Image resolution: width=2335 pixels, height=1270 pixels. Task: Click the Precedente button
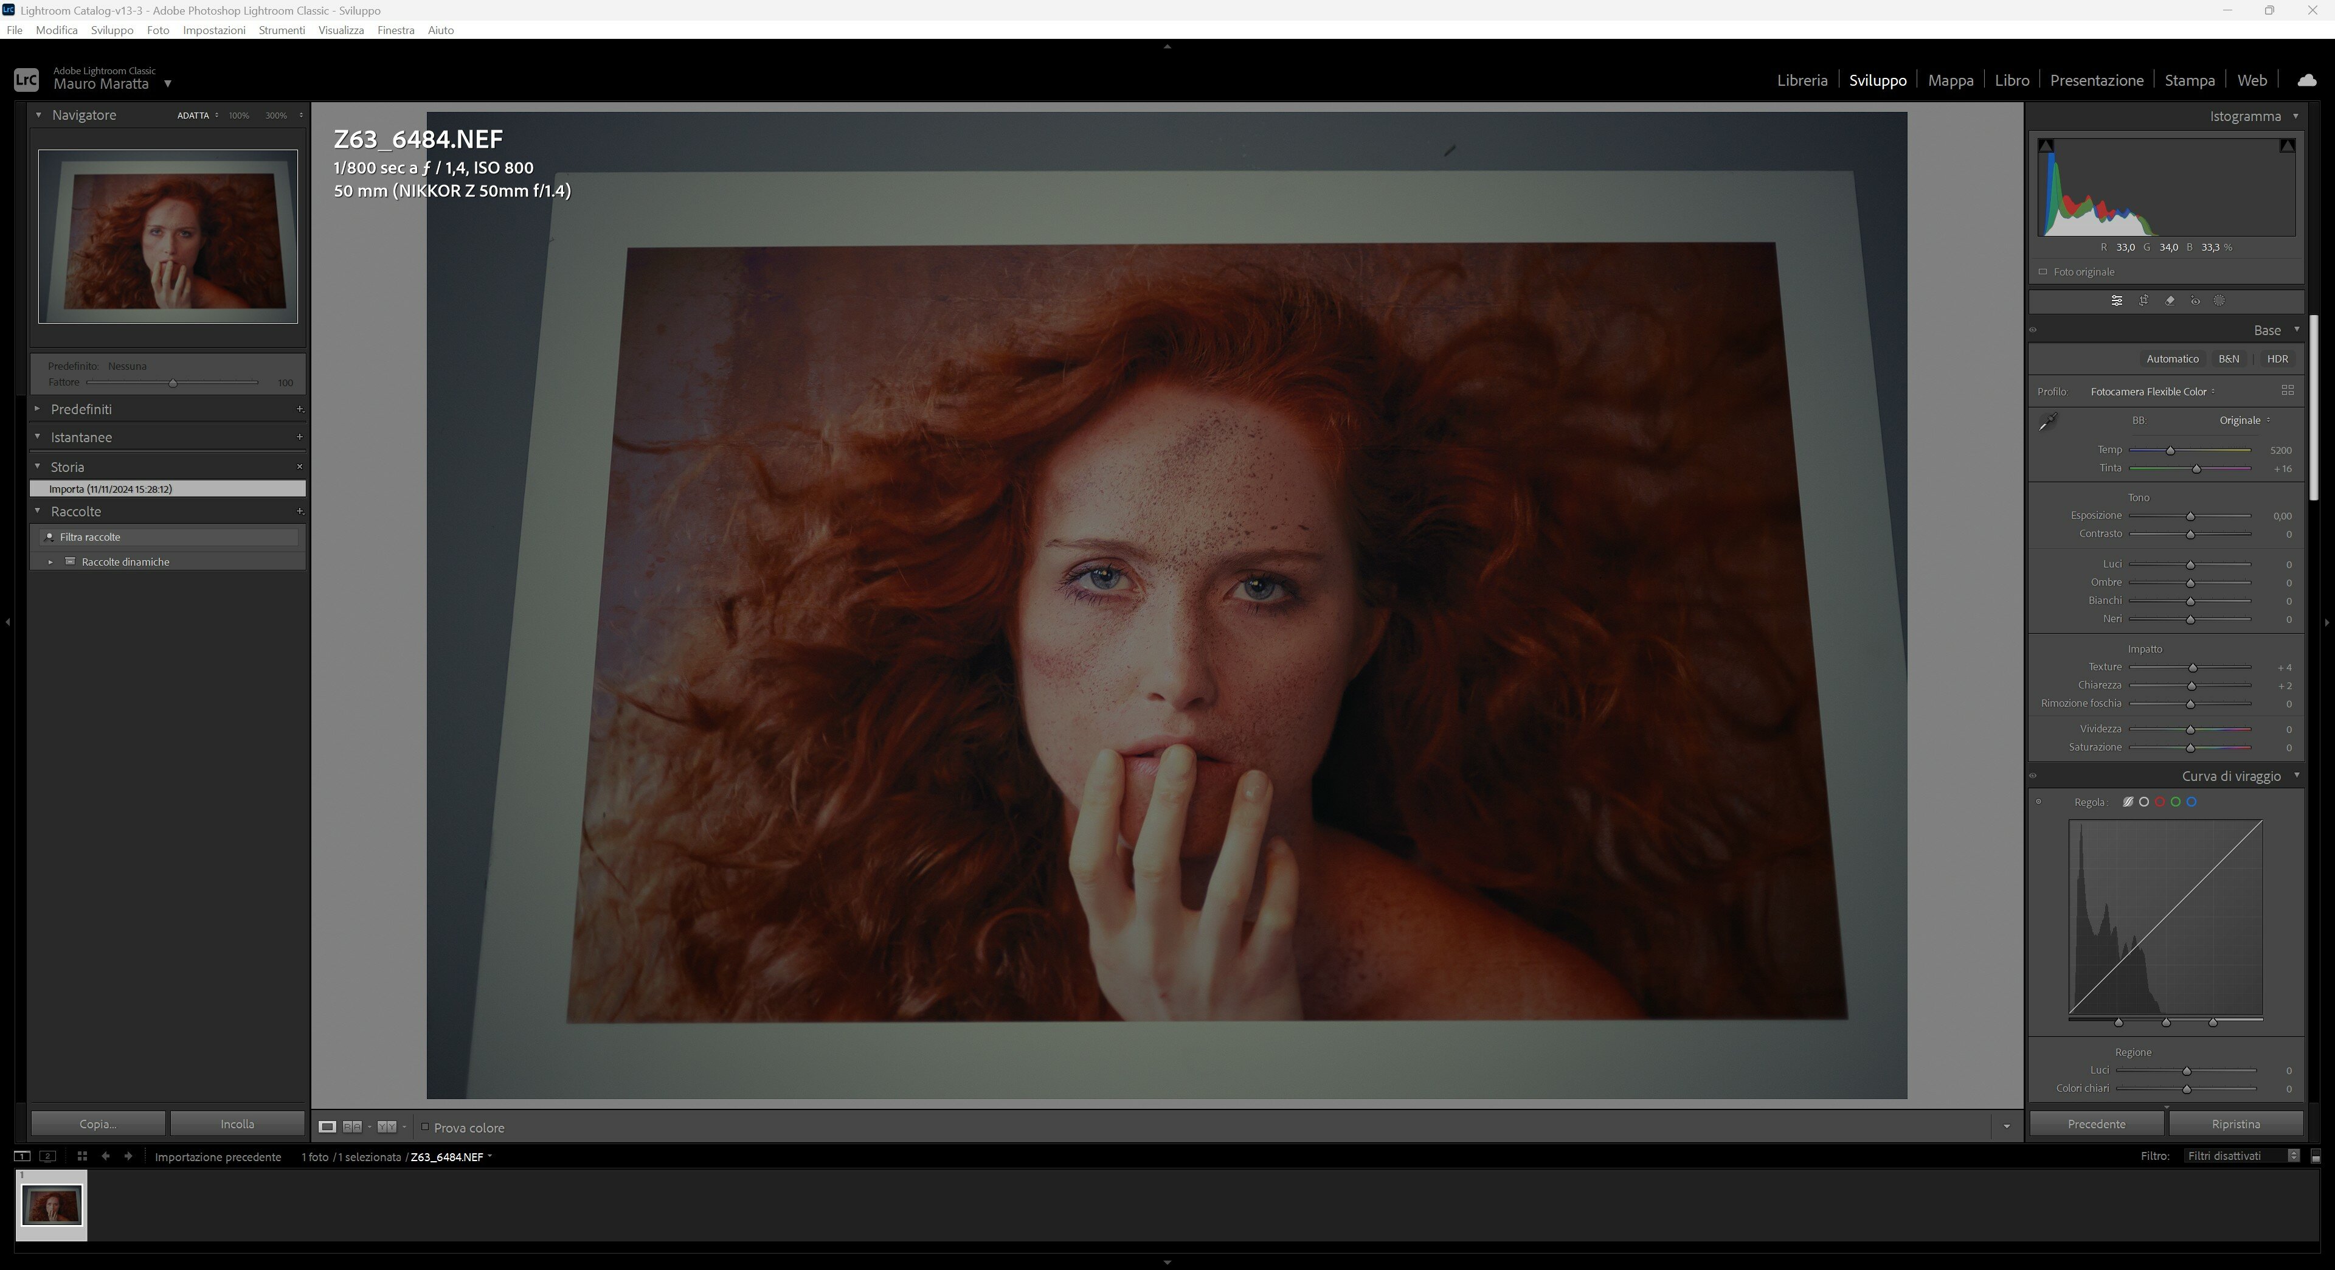[x=2097, y=1124]
